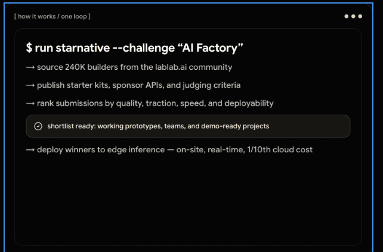Click the run starnative --challenge command

(105, 48)
